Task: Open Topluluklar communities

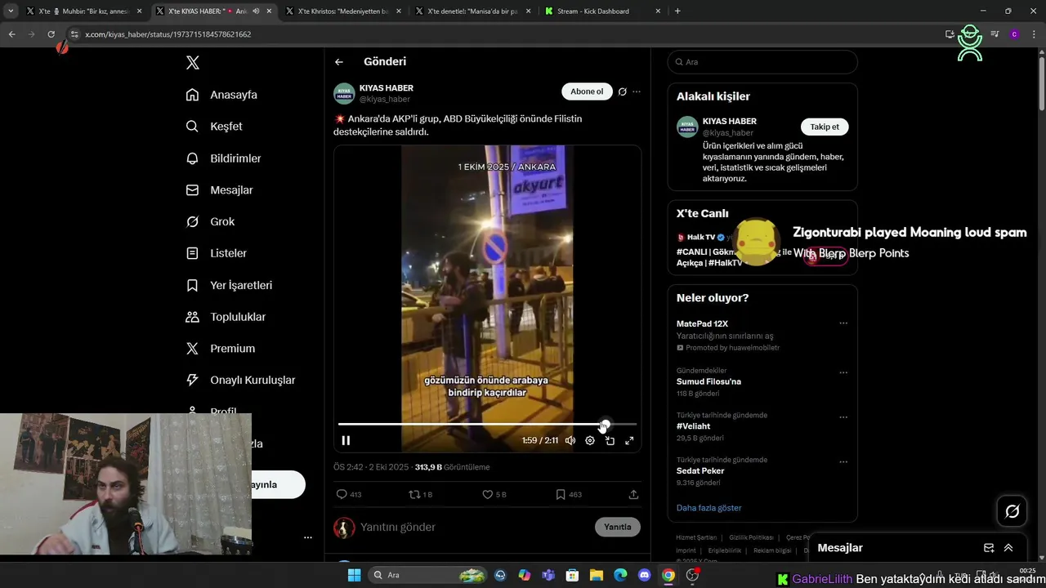Action: point(226,317)
